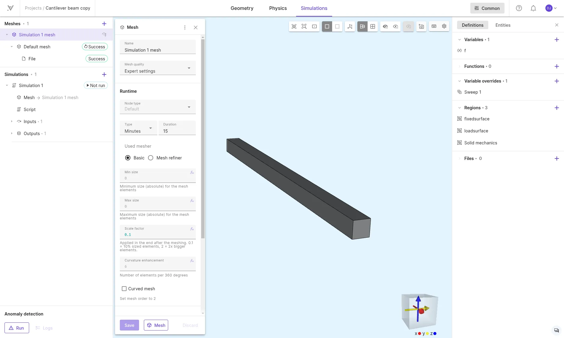Click the Common button
The image size is (564, 338).
coord(487,8)
